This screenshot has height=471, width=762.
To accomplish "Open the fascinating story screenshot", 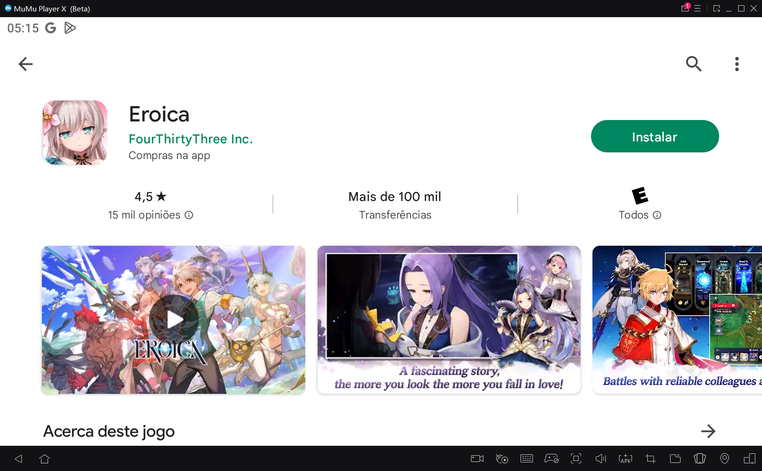I will [x=449, y=320].
